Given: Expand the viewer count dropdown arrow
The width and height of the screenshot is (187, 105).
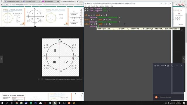Looking at the screenshot, I should 166,66.
